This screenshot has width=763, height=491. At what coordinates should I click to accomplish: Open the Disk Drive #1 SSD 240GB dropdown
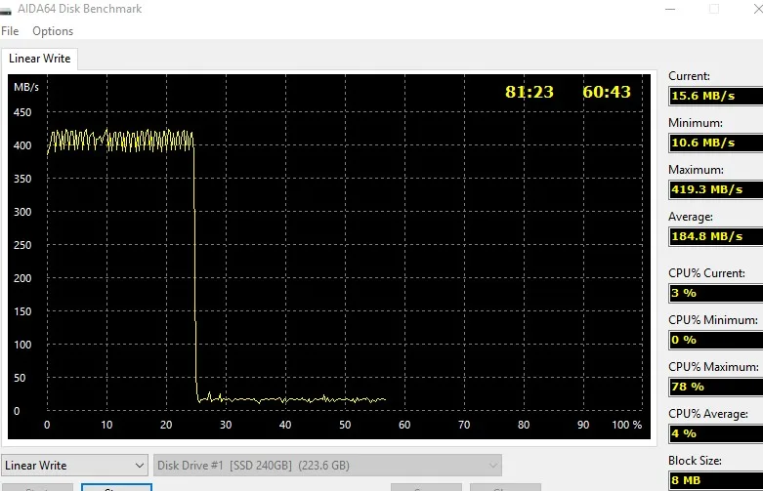(x=327, y=466)
